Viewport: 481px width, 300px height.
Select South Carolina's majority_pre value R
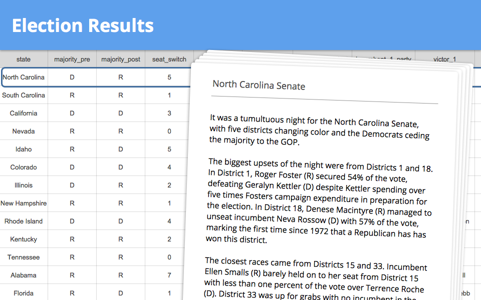coord(72,95)
